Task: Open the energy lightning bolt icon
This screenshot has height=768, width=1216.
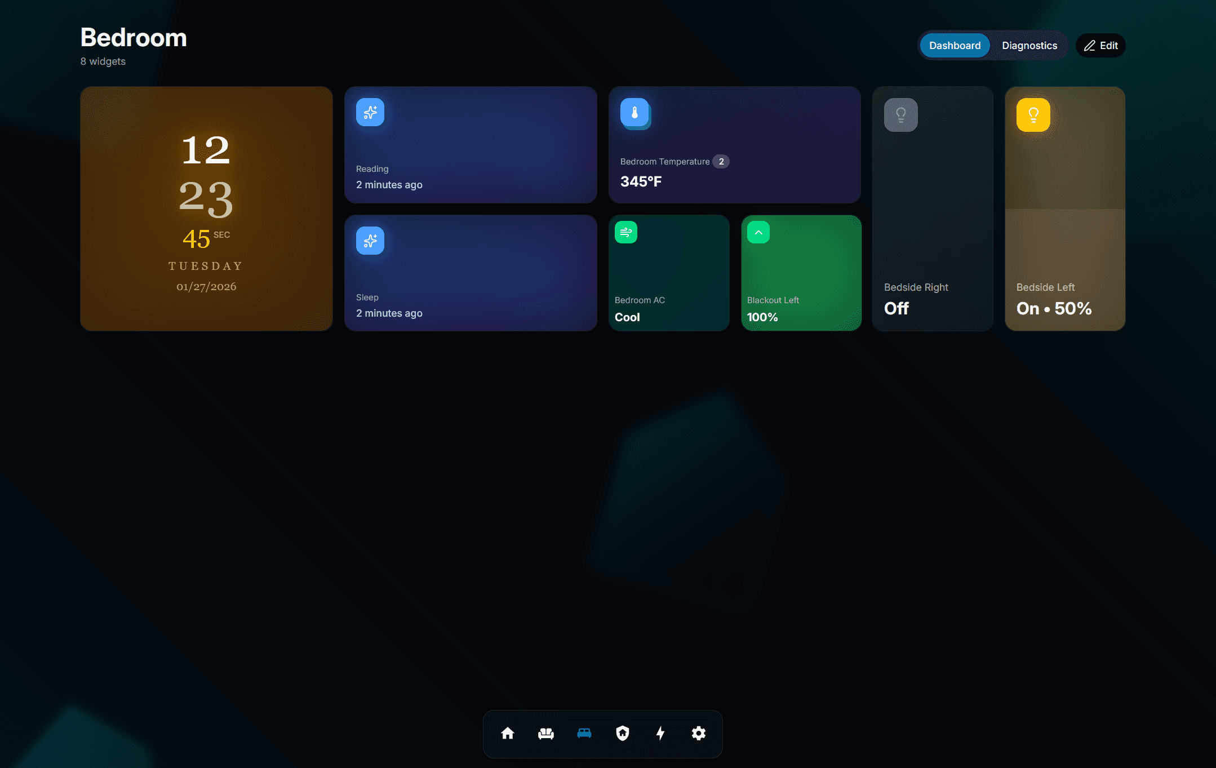Action: (660, 733)
